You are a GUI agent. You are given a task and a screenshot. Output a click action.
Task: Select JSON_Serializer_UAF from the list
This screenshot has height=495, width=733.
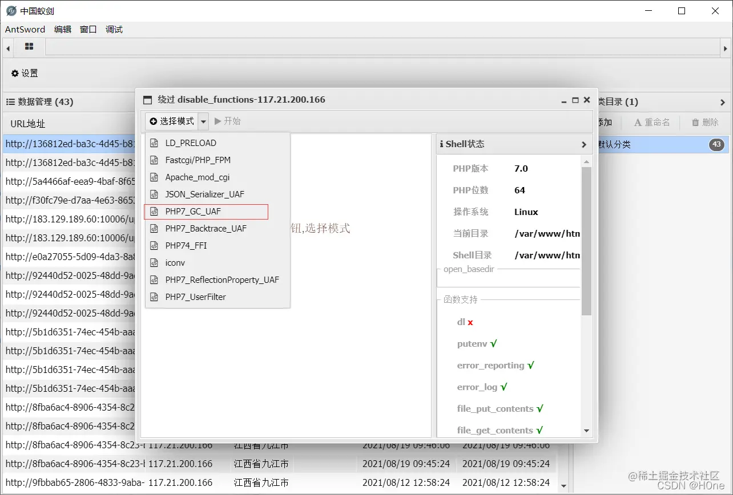pyautogui.click(x=218, y=194)
